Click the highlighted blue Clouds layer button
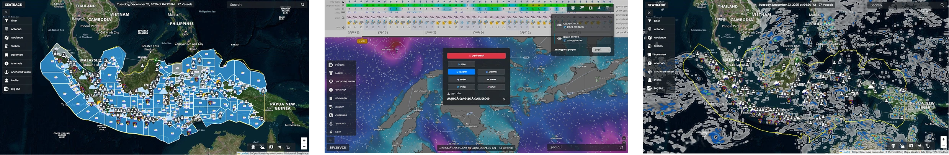 (461, 72)
